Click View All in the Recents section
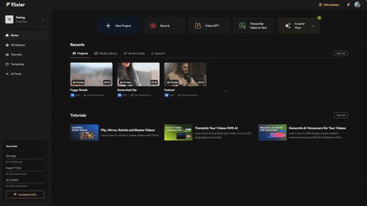367x206 pixels. pos(340,54)
